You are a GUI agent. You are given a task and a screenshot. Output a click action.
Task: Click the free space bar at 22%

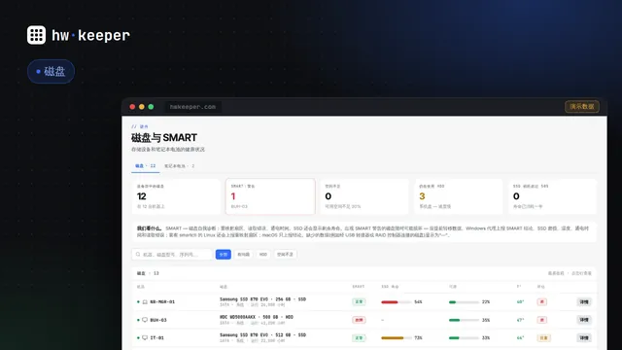pos(464,302)
